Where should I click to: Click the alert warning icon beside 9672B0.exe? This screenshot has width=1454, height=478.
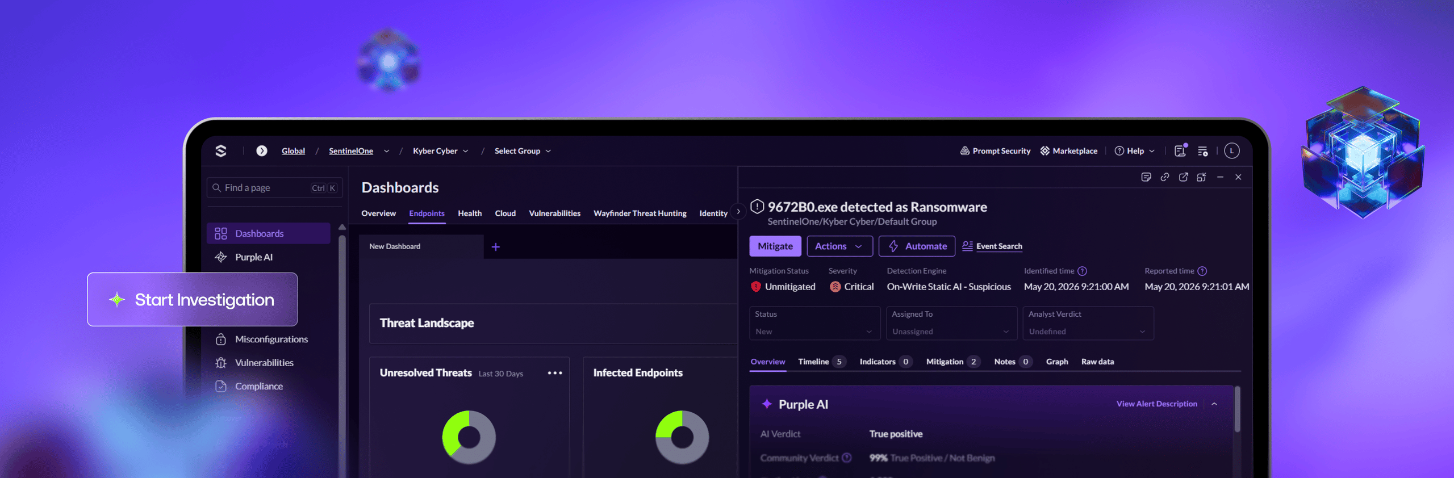(x=757, y=207)
